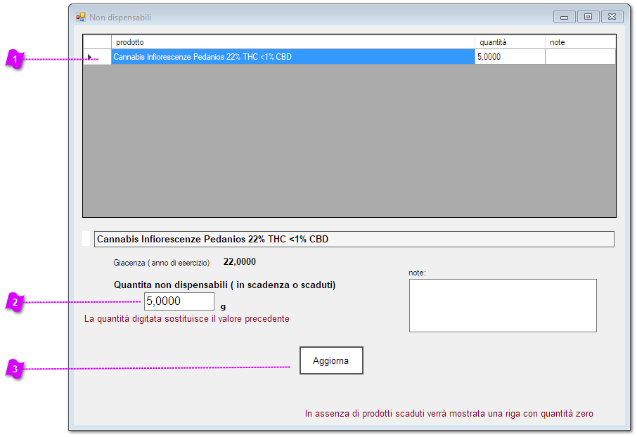This screenshot has width=637, height=437.
Task: Select the row header arrow of the first row
Action: [97, 57]
